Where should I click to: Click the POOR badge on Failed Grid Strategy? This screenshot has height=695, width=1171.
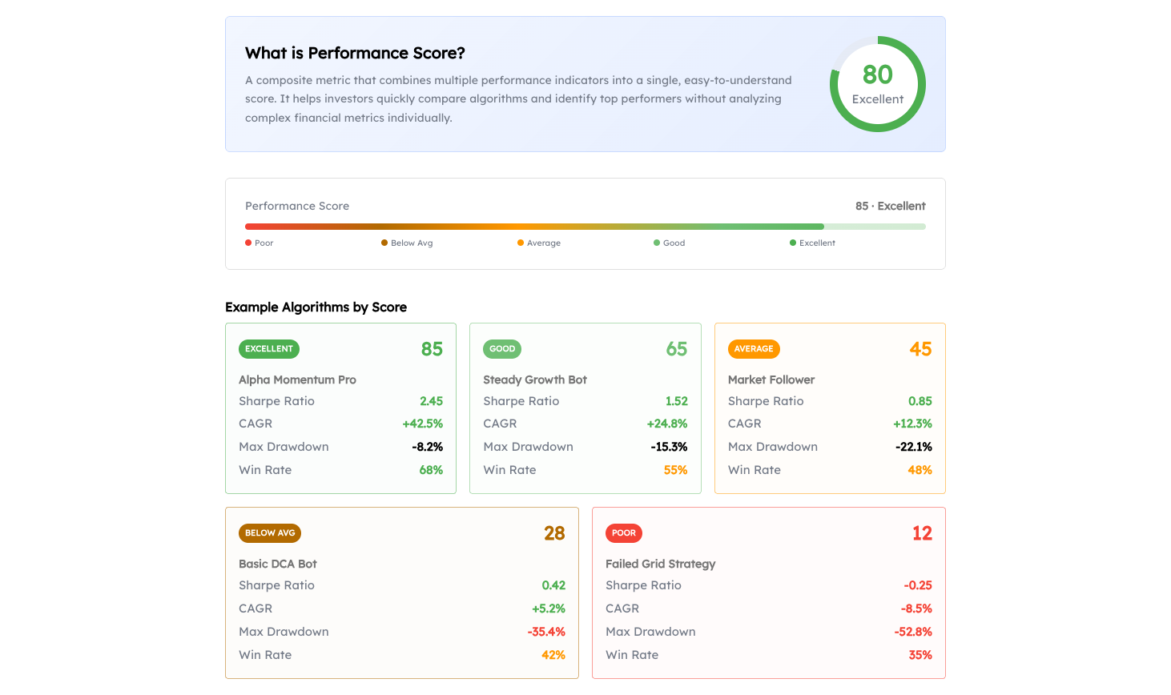(623, 532)
